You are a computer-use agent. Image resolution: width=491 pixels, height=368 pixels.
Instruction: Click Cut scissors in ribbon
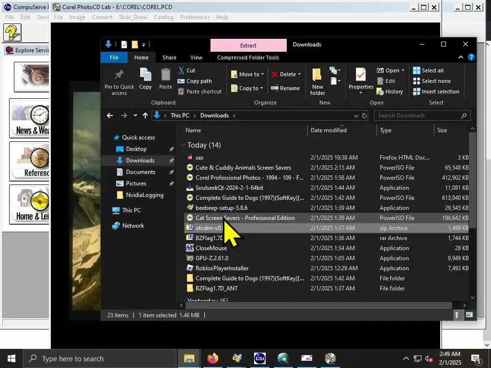(x=181, y=70)
